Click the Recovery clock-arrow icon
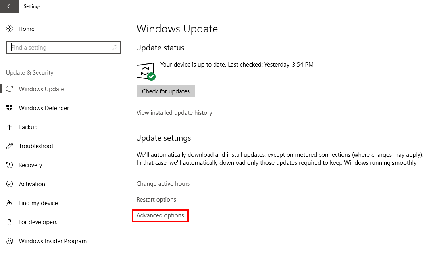429x259 pixels. pyautogui.click(x=10, y=165)
